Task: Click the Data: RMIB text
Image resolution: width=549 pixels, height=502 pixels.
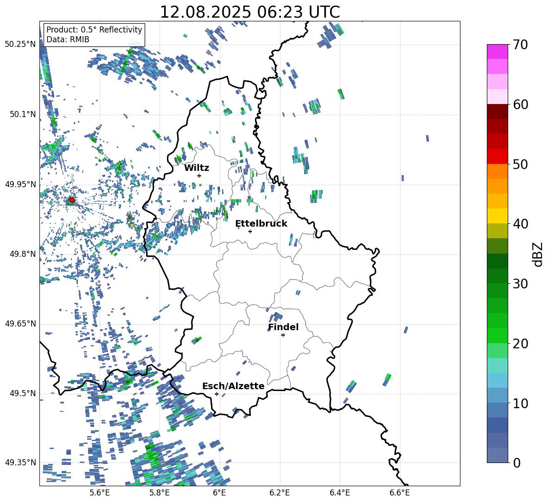Action: coord(68,39)
